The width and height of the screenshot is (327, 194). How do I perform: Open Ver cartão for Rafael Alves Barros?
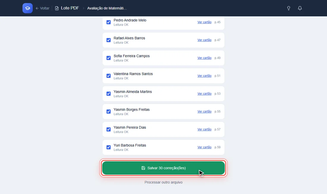click(x=205, y=40)
